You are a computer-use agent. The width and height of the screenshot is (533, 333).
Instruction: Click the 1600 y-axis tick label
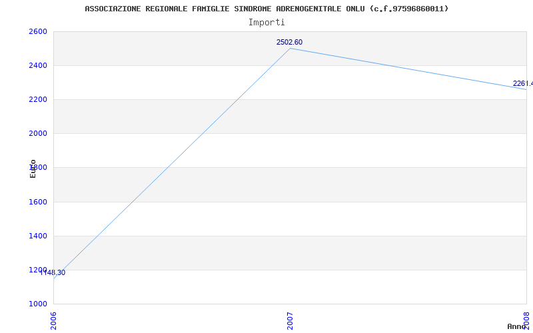click(x=38, y=202)
